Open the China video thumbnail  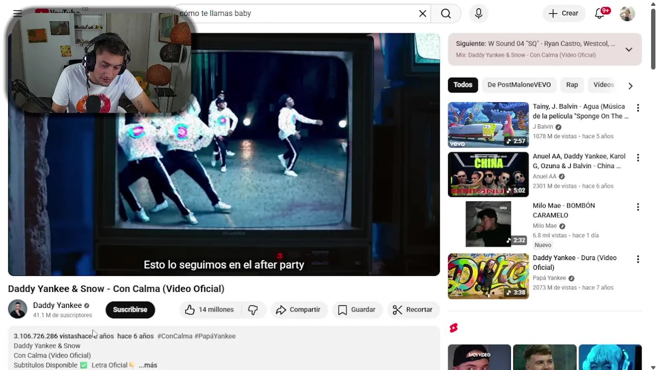pos(488,174)
